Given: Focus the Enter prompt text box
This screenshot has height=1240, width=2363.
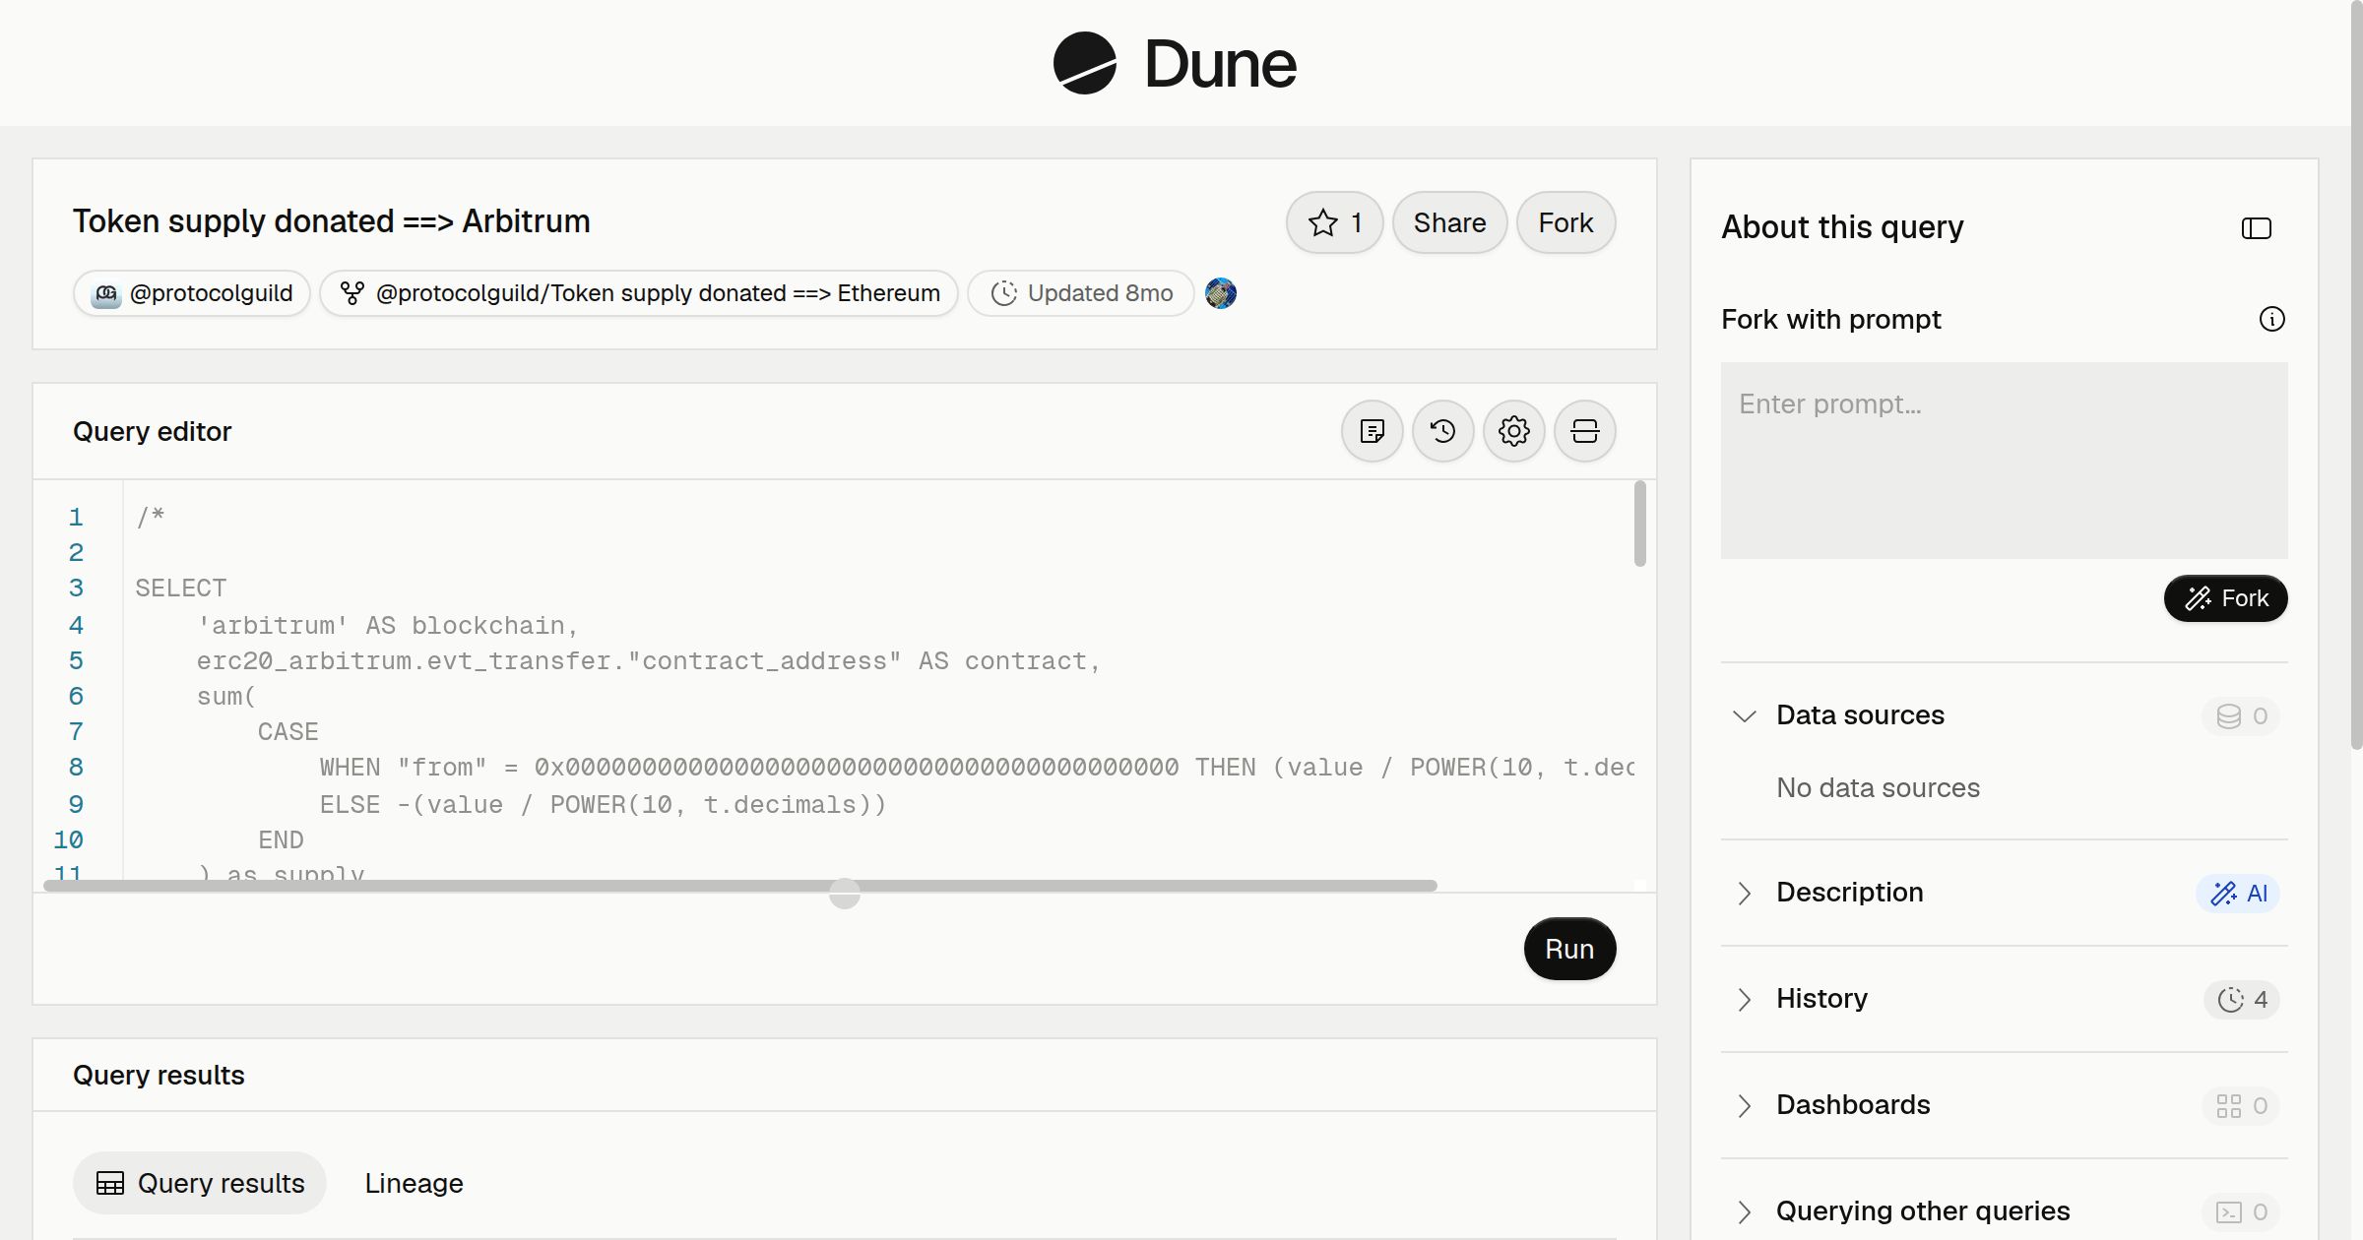Looking at the screenshot, I should (x=2004, y=461).
